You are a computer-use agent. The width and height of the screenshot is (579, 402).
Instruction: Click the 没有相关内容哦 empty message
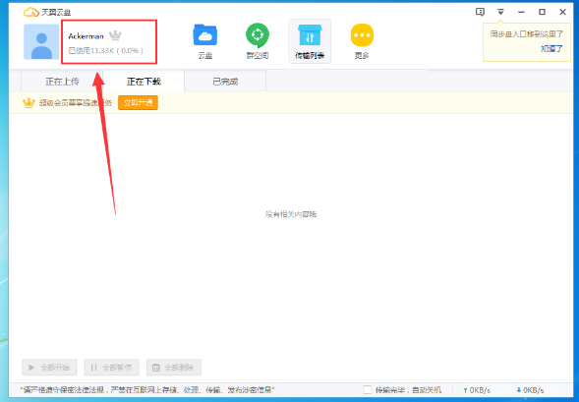click(x=291, y=214)
